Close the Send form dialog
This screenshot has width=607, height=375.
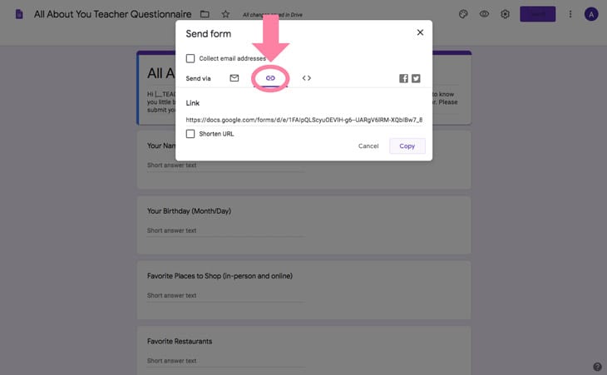pyautogui.click(x=420, y=32)
